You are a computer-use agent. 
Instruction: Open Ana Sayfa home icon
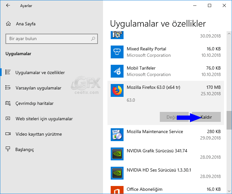[x=8, y=24]
